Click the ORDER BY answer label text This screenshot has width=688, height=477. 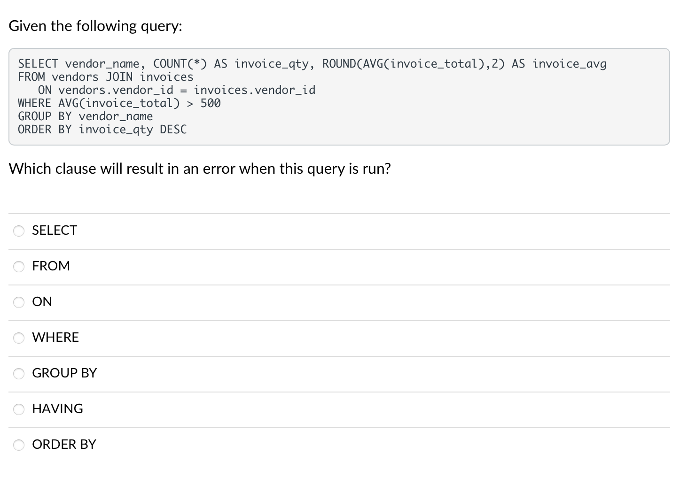pyautogui.click(x=64, y=445)
